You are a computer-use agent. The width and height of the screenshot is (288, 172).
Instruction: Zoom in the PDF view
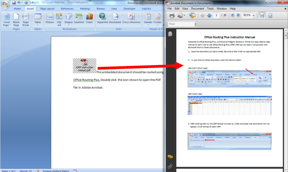tap(238, 15)
